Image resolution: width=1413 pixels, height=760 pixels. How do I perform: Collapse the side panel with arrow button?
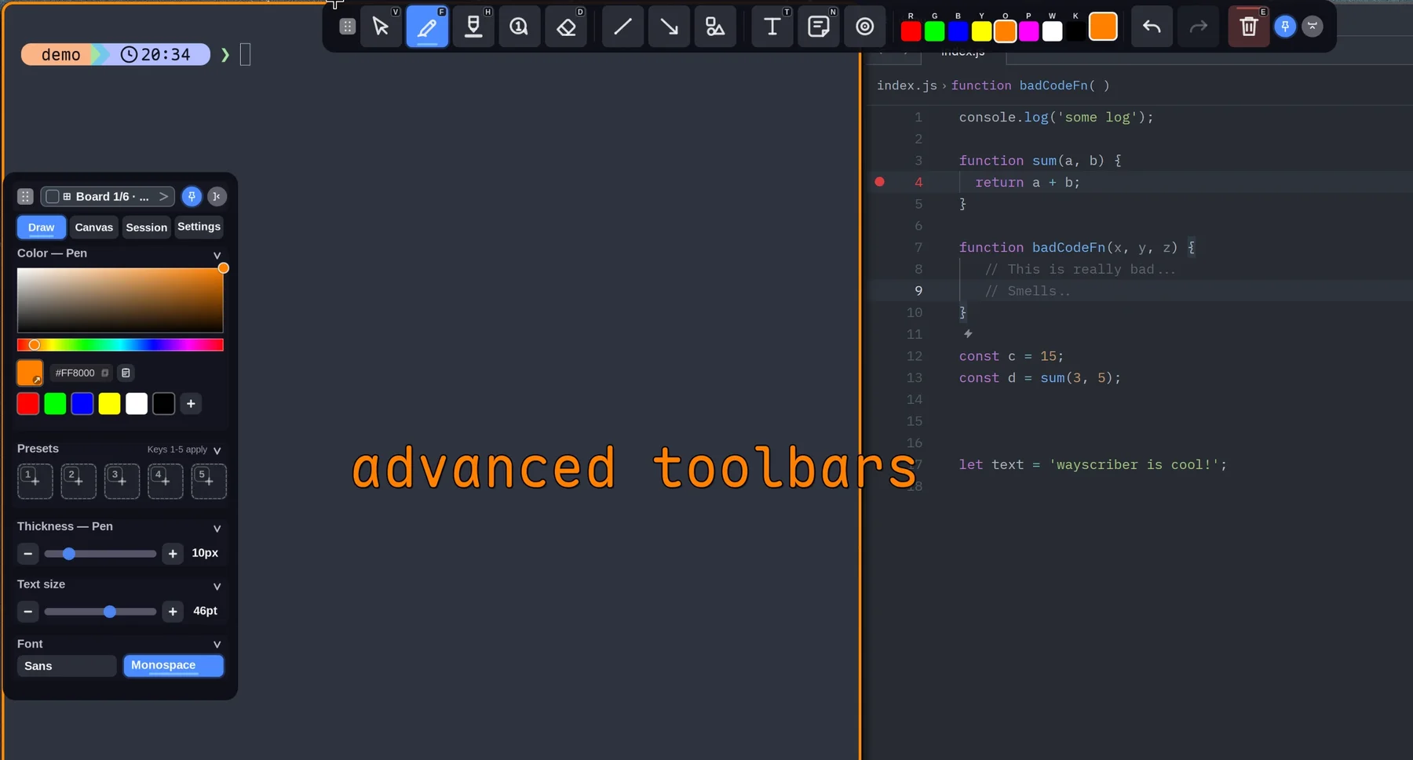point(217,196)
